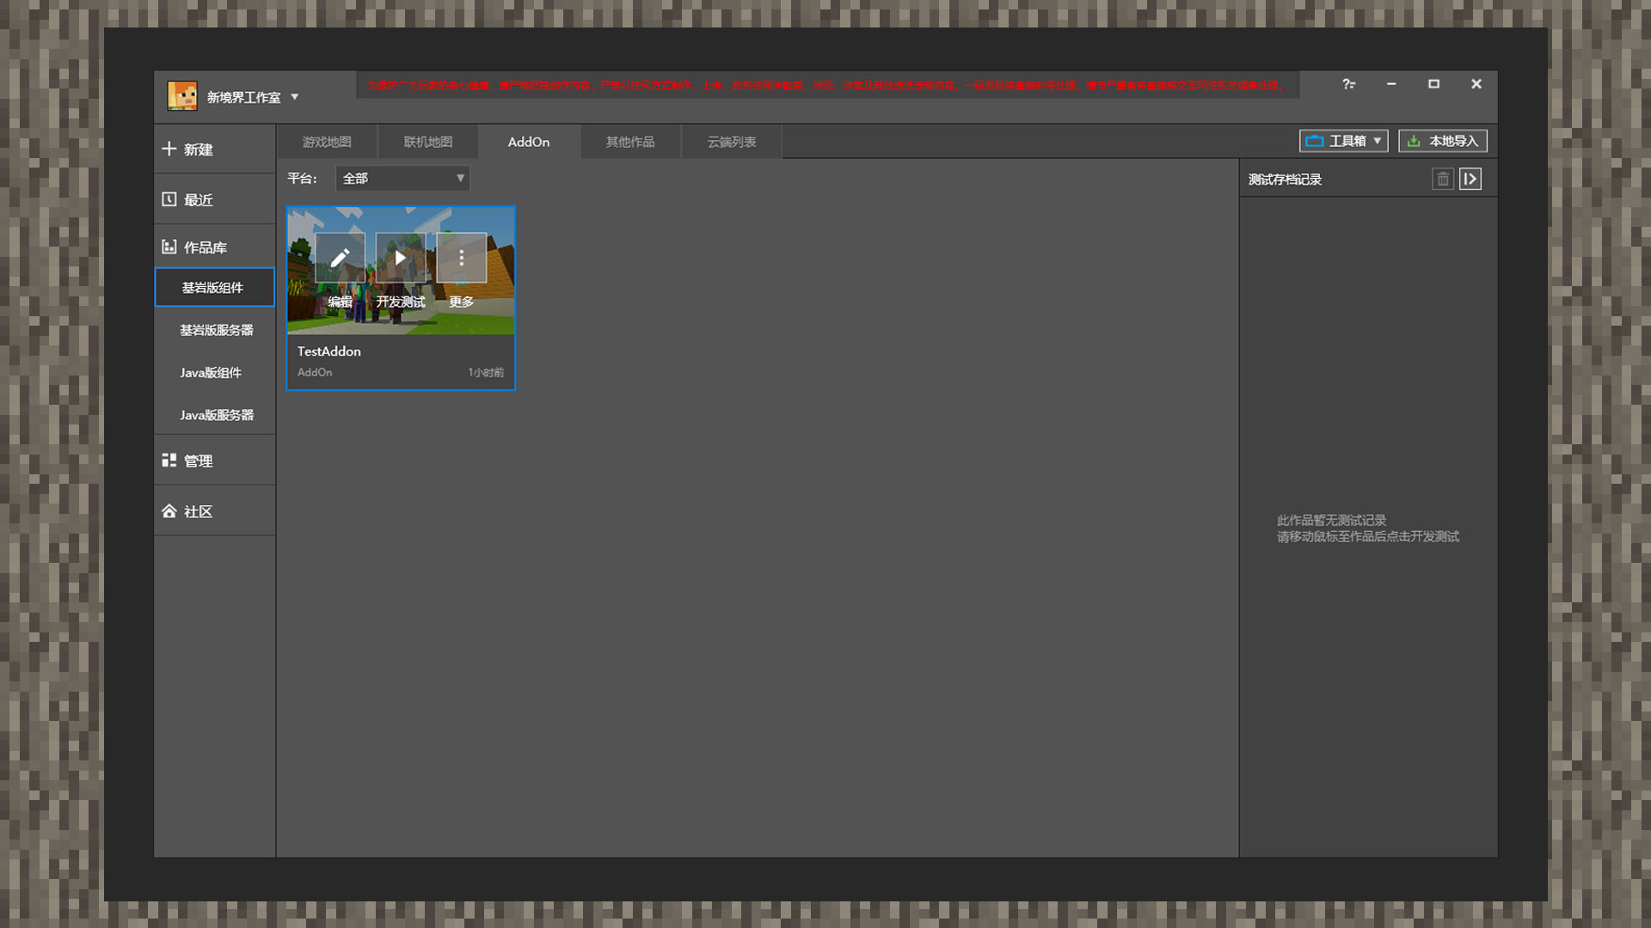1651x928 pixels.
Task: Click the pencil edit icon on TestAddon
Action: [340, 258]
